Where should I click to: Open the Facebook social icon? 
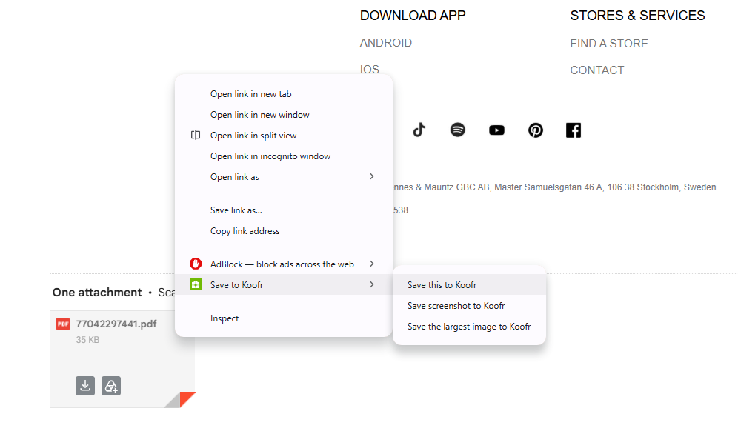click(574, 130)
